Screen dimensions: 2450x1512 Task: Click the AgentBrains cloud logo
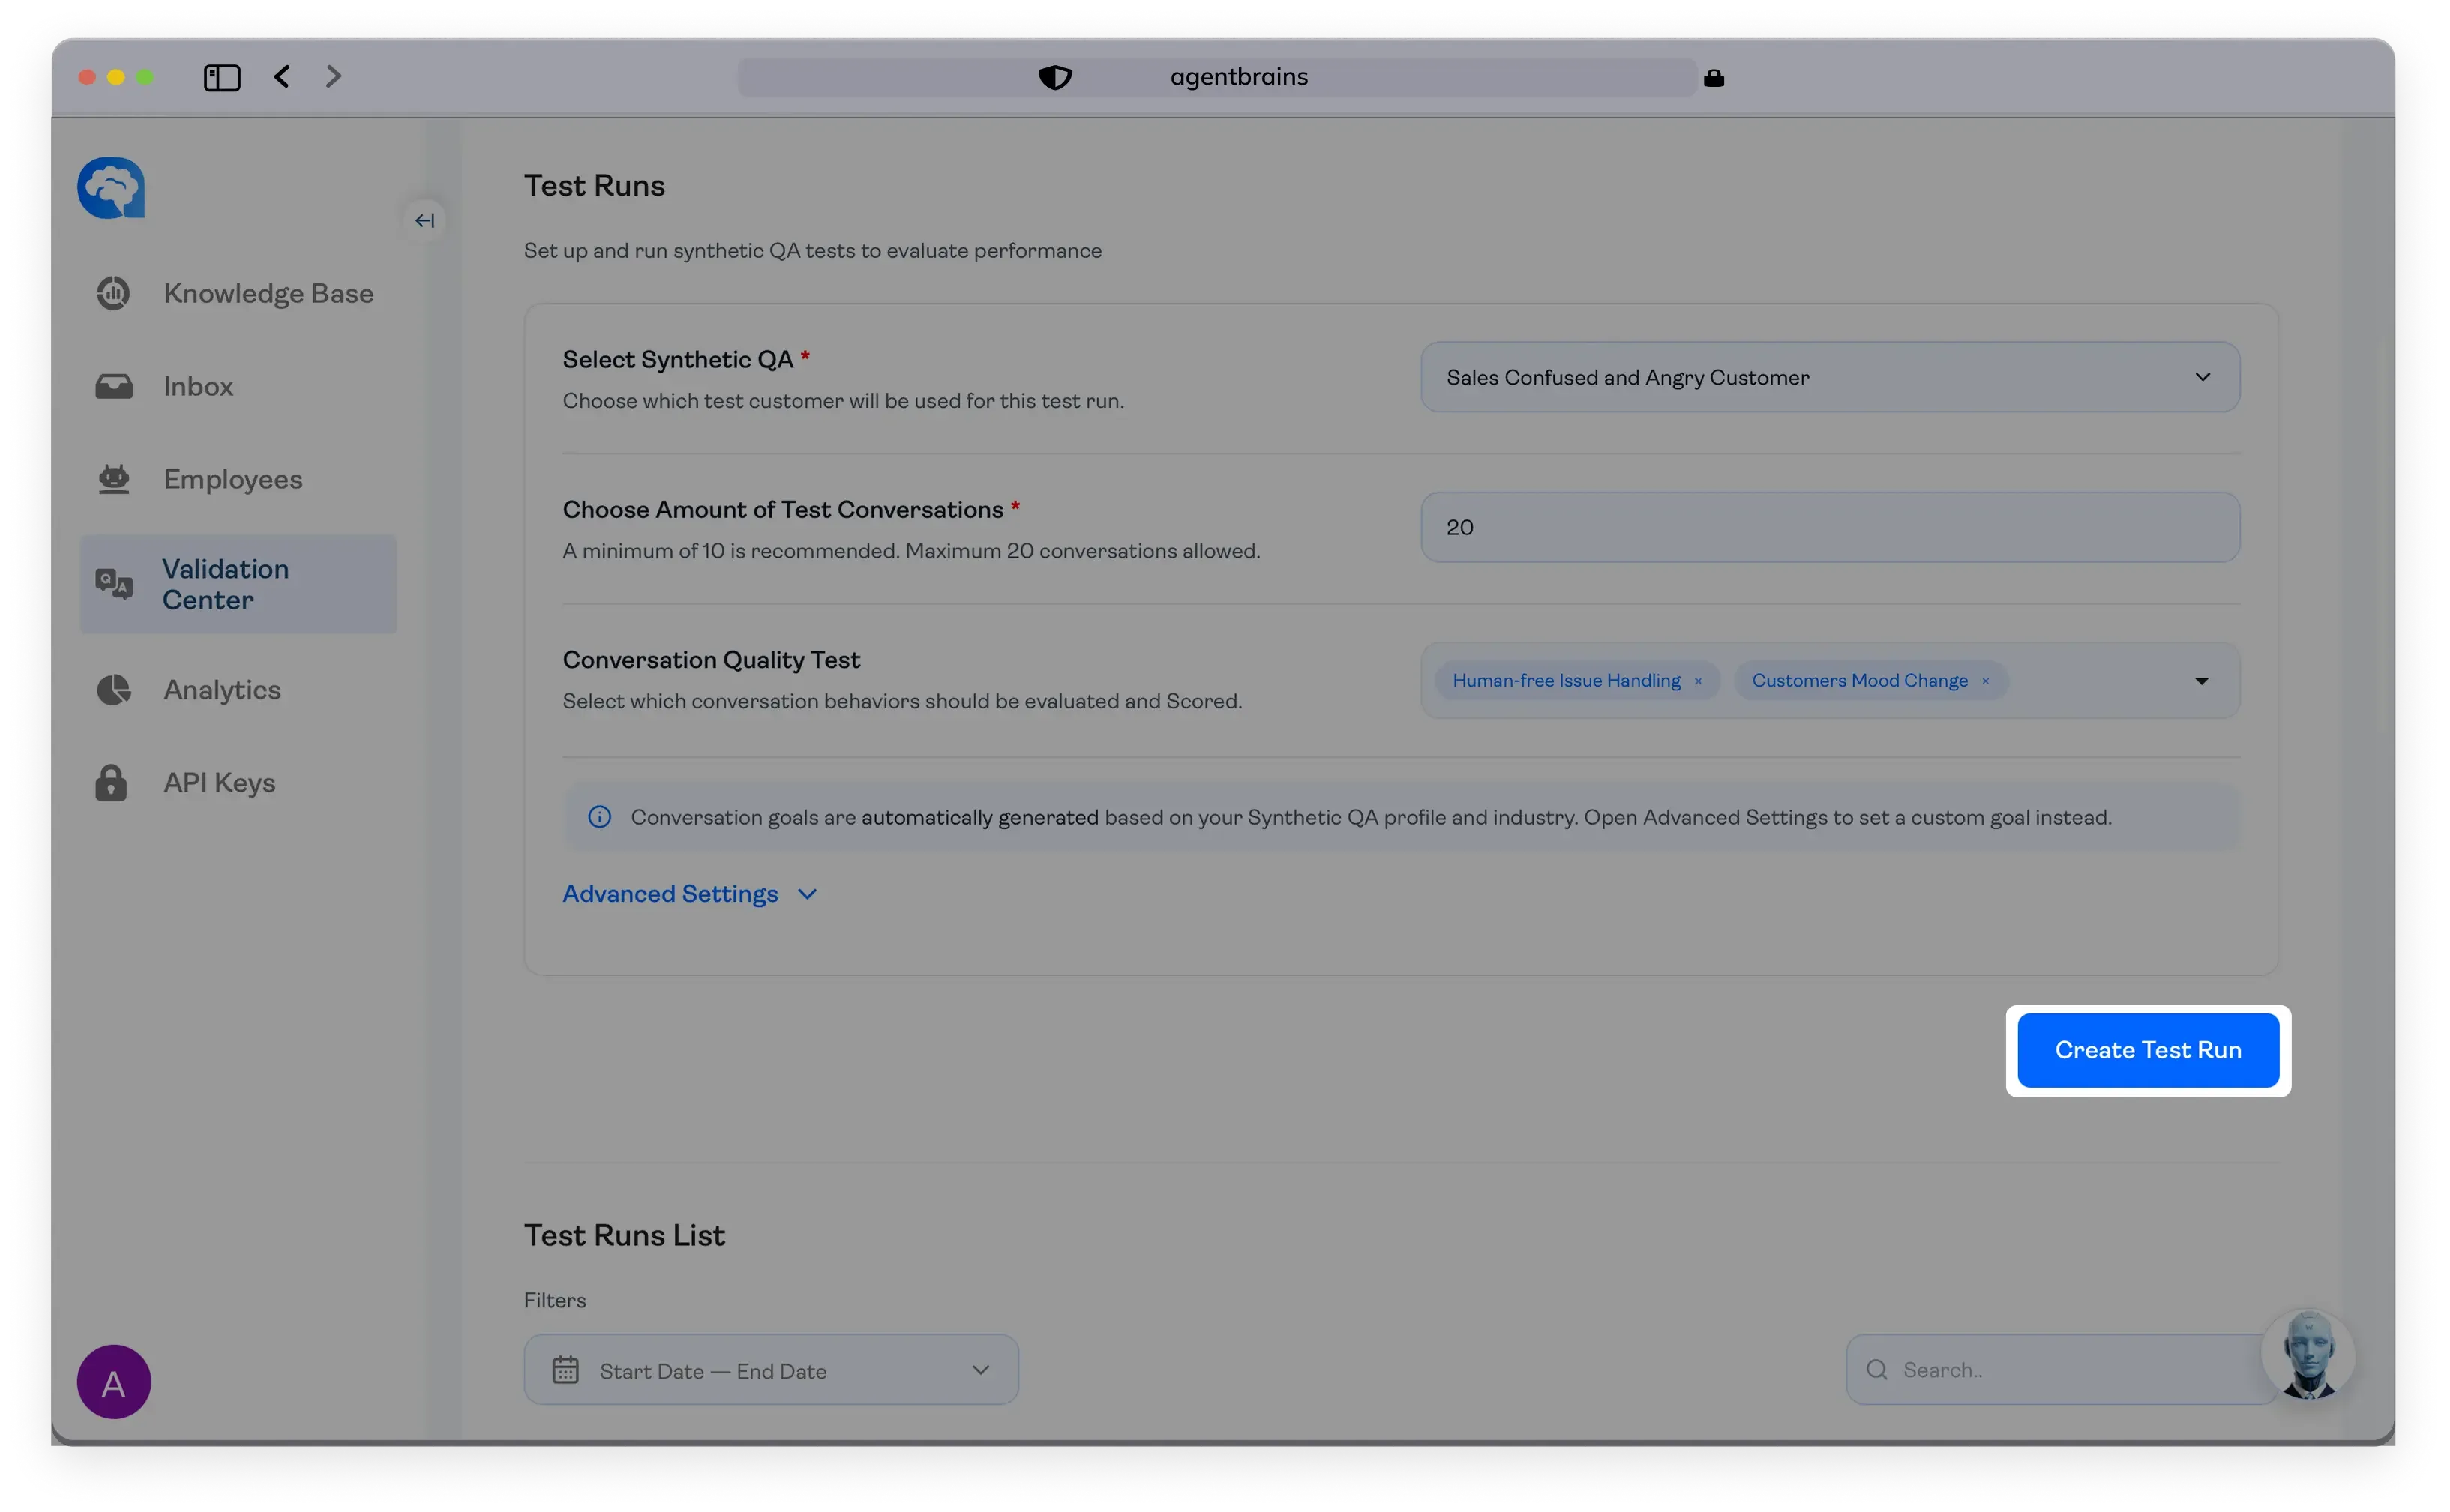(111, 188)
